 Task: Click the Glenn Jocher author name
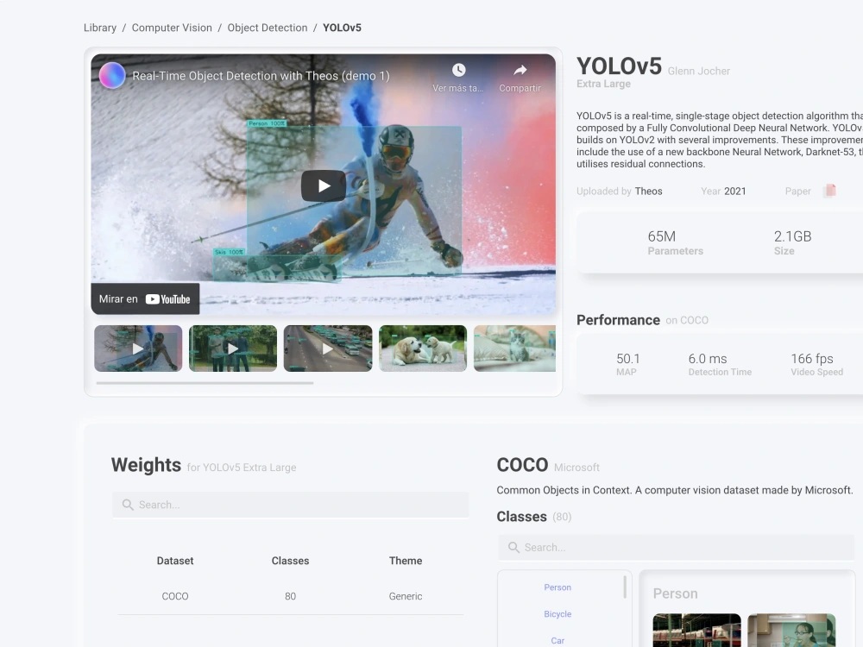tap(698, 71)
